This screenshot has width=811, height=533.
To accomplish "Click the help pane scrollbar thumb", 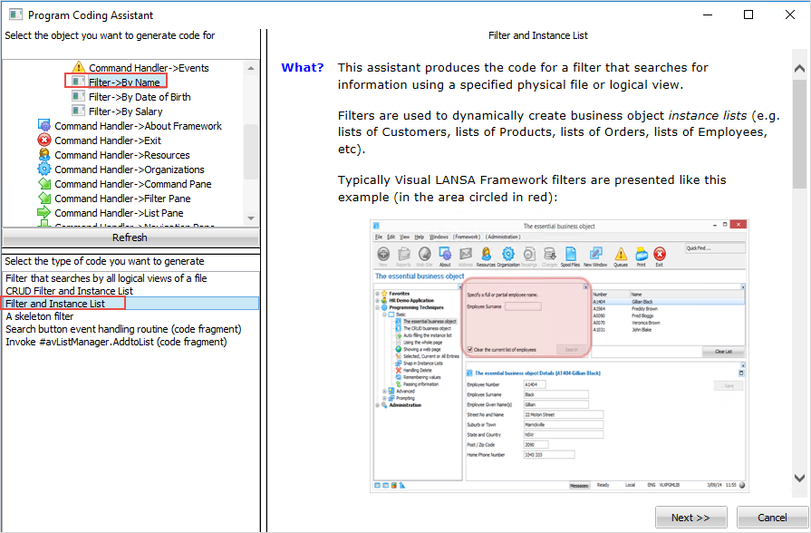I will point(799,132).
